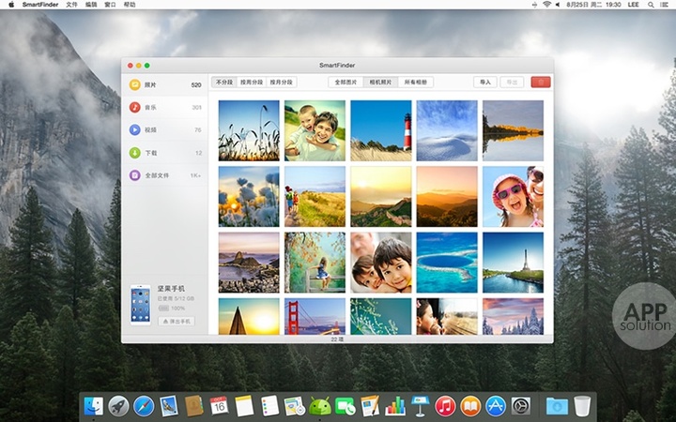Open the 照片 (Photos) sidebar category
The width and height of the screenshot is (676, 422).
click(150, 84)
